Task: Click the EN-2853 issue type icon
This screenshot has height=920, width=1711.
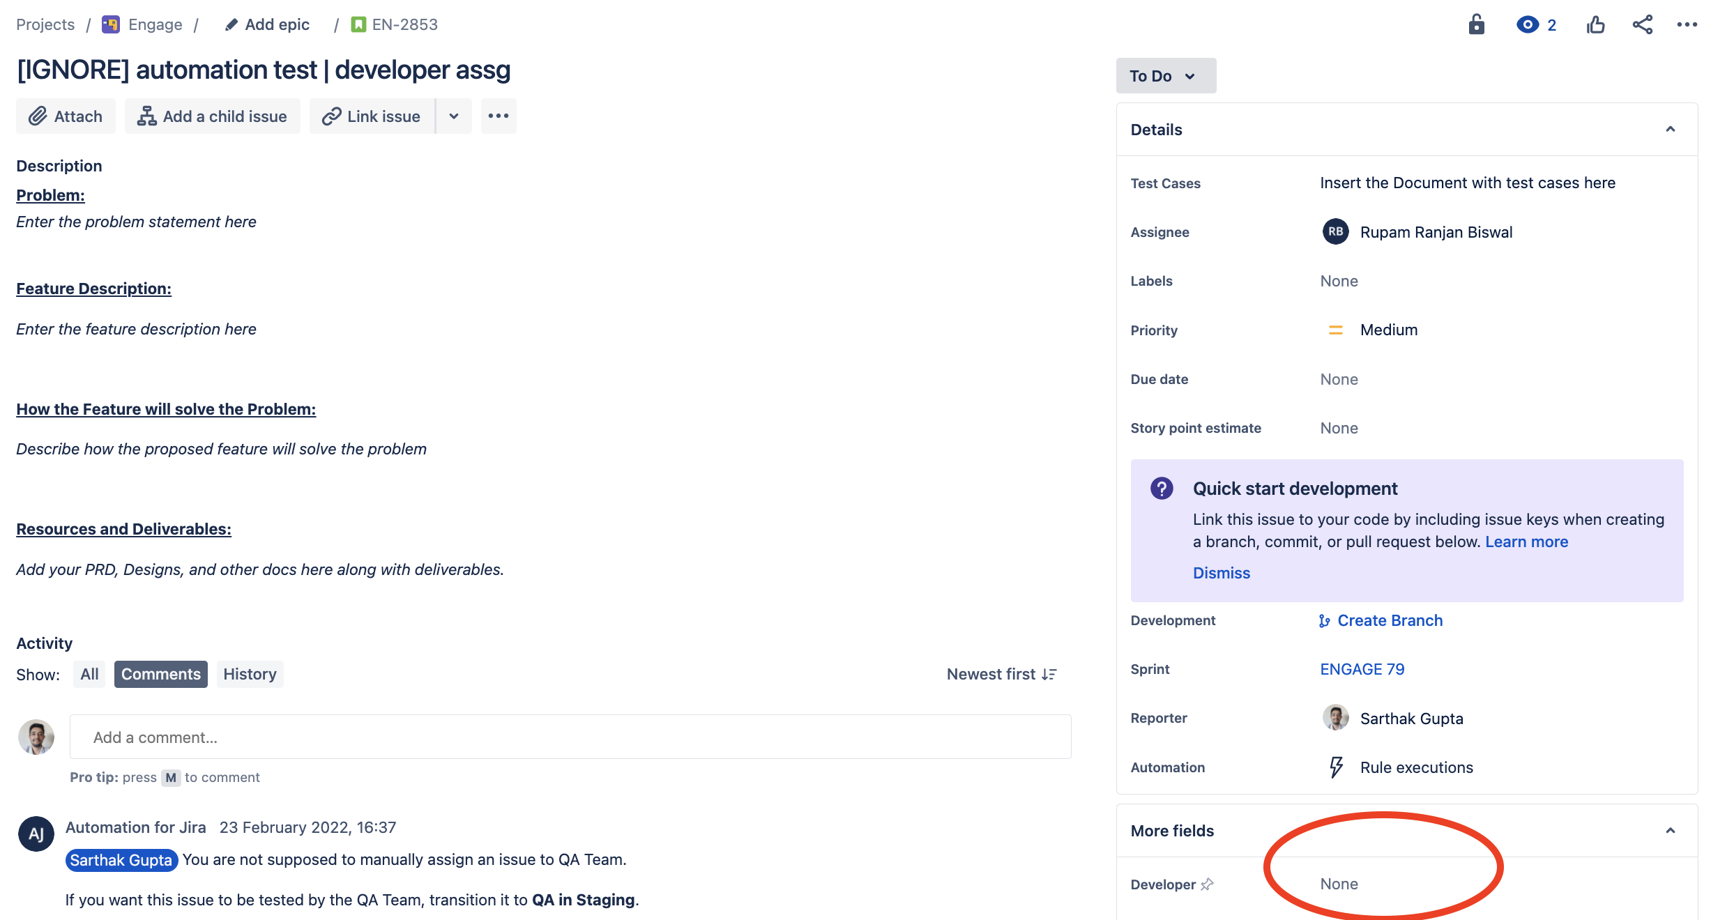Action: pos(358,24)
